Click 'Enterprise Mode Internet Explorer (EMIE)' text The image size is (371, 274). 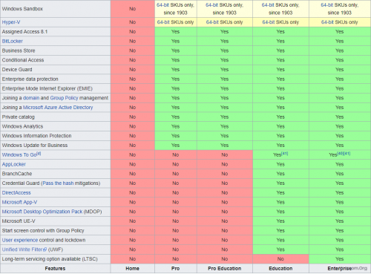(47, 88)
